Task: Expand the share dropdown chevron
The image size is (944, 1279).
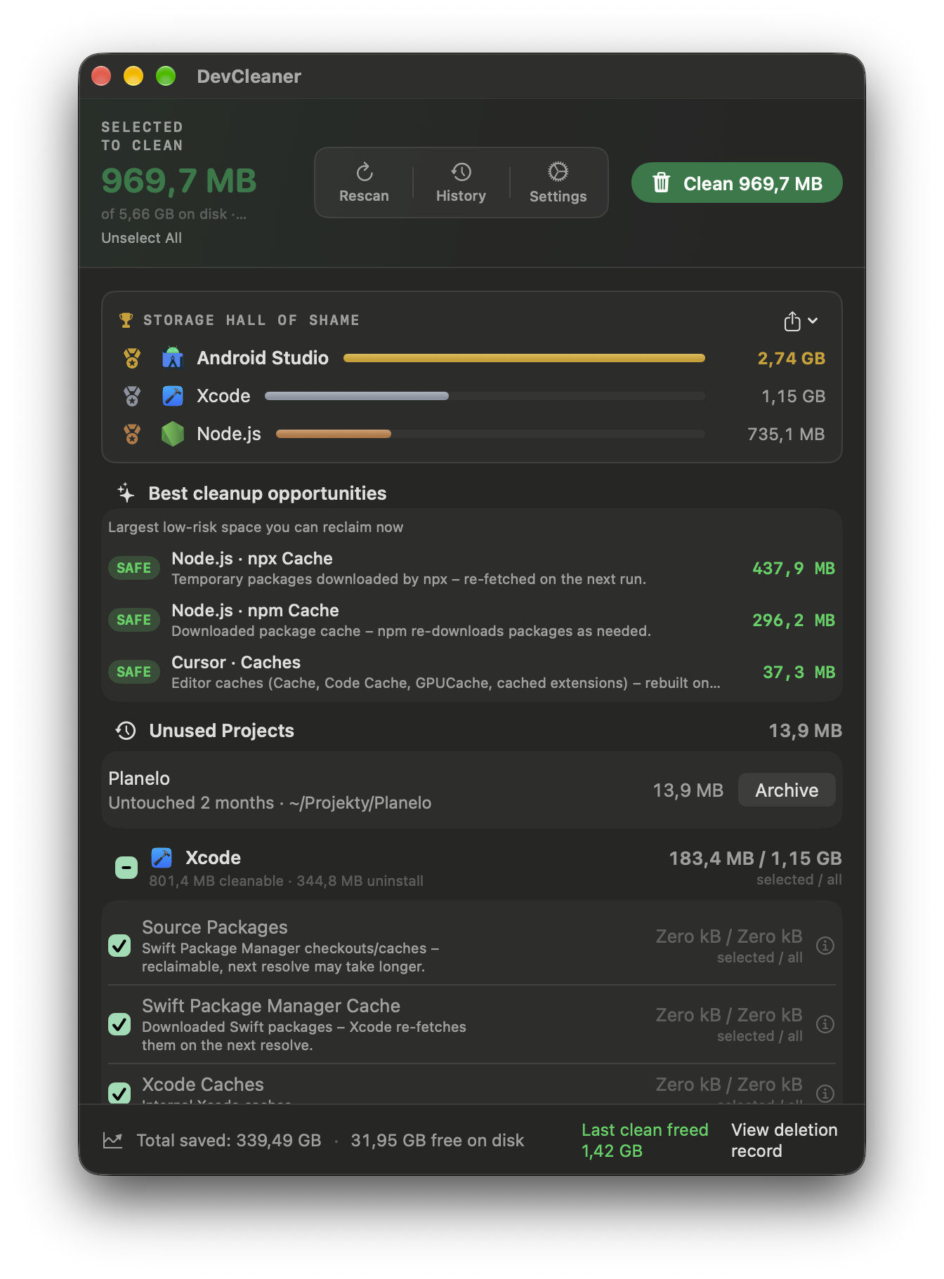Action: coord(813,321)
